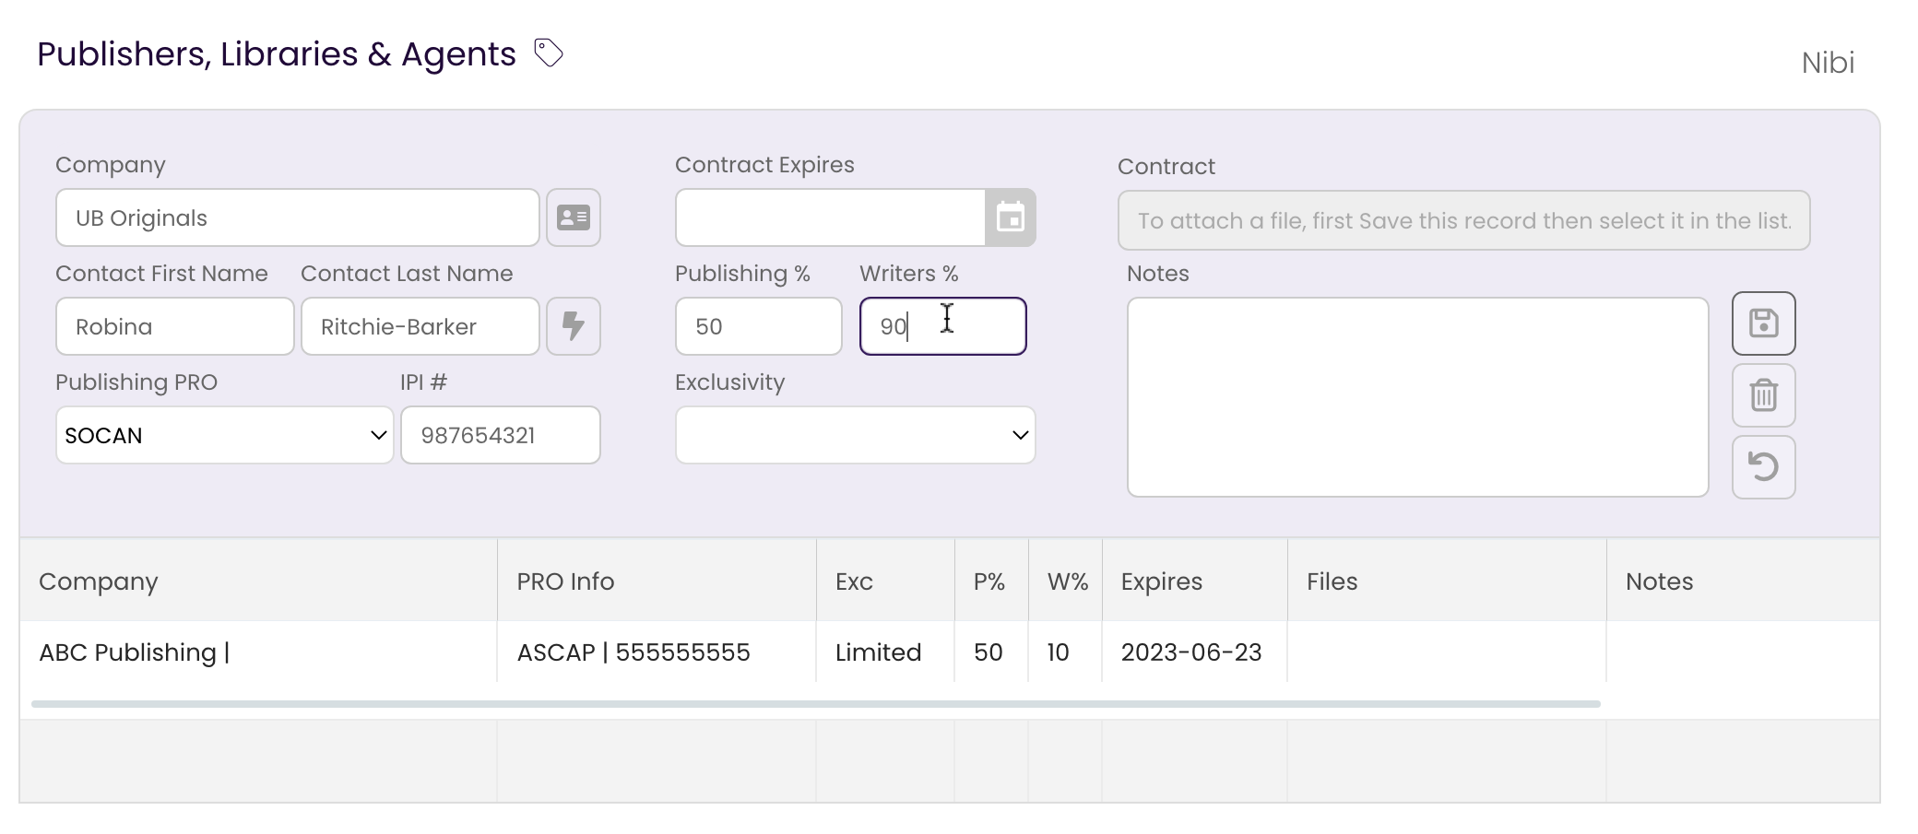
Task: Click the IPI # input field
Action: pyautogui.click(x=501, y=435)
